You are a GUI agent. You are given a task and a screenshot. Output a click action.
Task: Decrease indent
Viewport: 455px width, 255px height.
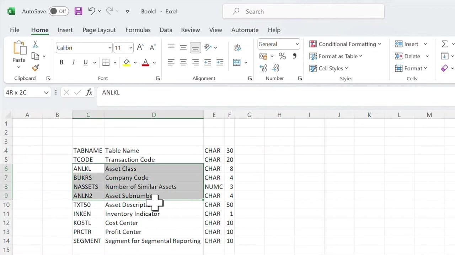pyautogui.click(x=208, y=62)
